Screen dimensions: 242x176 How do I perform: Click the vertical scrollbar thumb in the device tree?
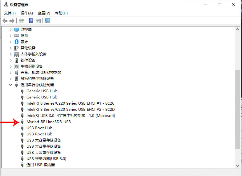(237, 110)
